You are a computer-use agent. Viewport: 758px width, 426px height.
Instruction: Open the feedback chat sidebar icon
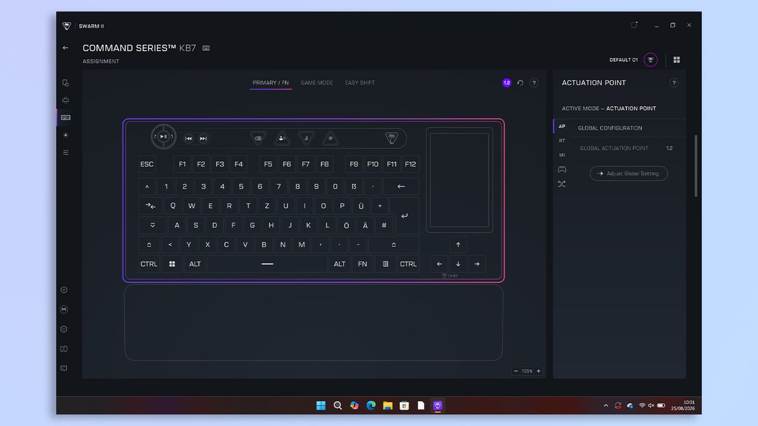click(64, 368)
